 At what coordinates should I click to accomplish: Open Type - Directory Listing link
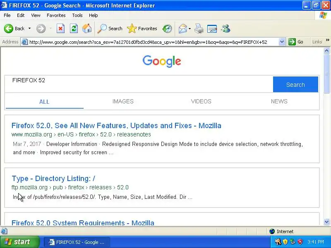(x=53, y=179)
